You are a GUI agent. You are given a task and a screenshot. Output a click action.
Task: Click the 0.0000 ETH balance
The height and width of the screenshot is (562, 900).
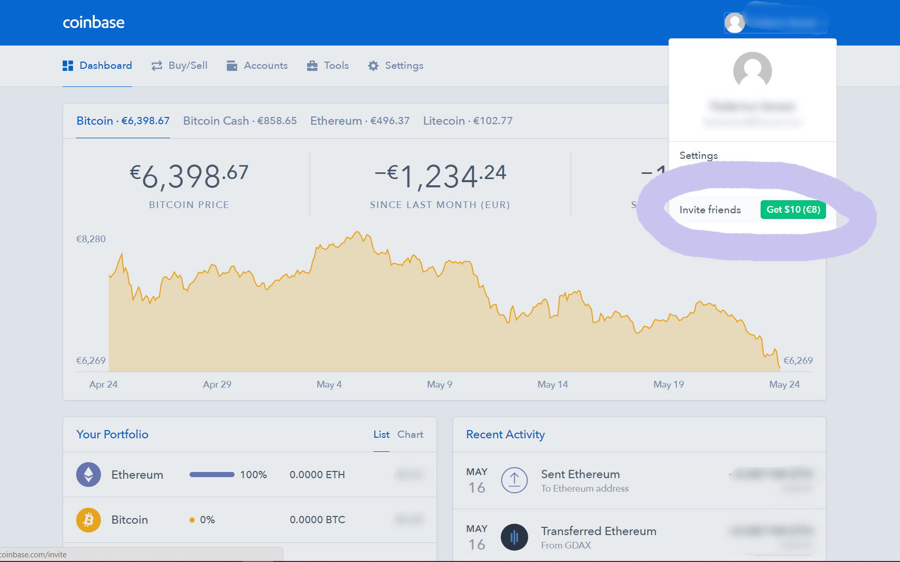coord(317,475)
